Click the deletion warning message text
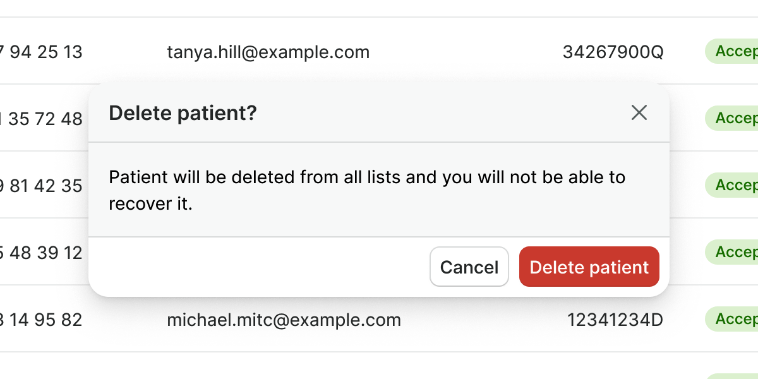This screenshot has width=758, height=379. 366,189
